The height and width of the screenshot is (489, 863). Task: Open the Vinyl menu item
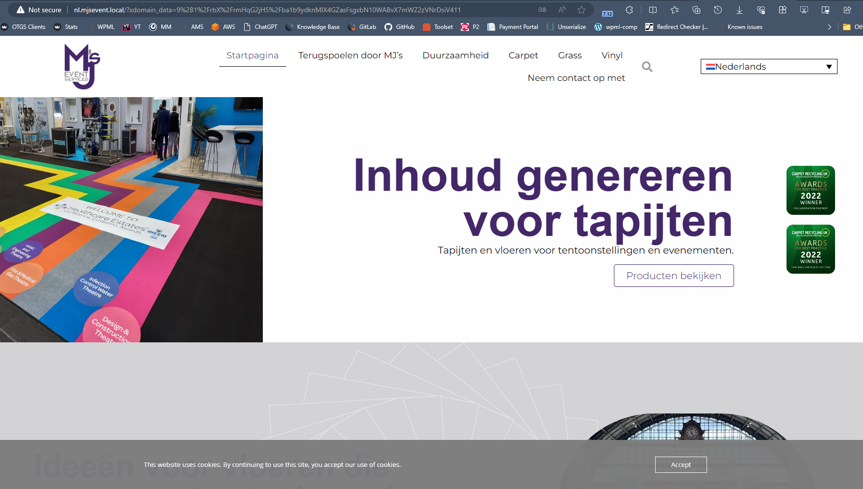coord(612,55)
